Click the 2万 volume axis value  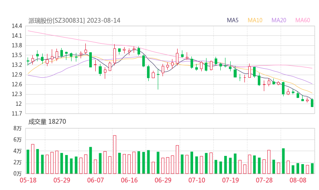tap(18, 162)
